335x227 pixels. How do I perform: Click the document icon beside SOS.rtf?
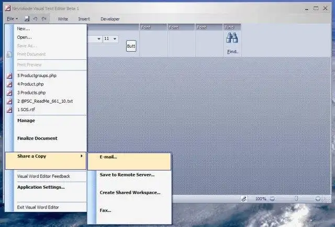pyautogui.click(x=9, y=110)
